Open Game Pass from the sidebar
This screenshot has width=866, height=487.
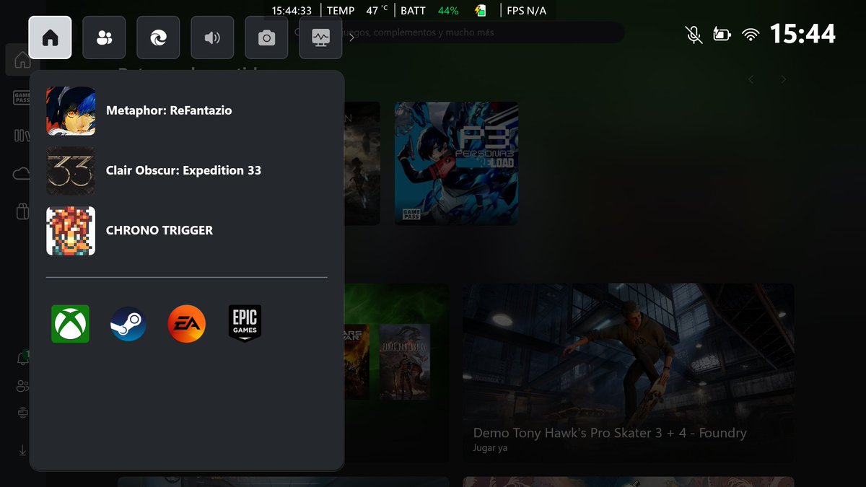click(20, 98)
